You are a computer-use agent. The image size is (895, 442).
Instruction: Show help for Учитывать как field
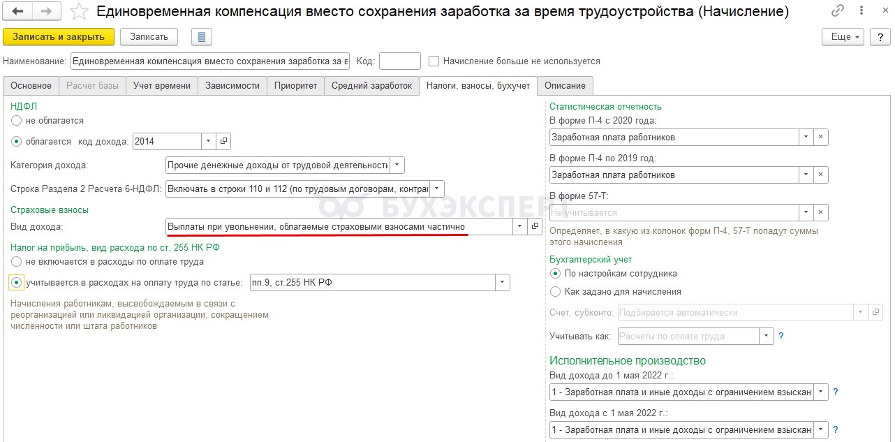point(781,337)
